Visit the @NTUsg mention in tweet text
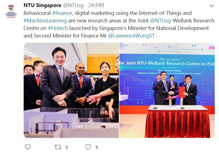The image size is (219, 154). click(160, 21)
